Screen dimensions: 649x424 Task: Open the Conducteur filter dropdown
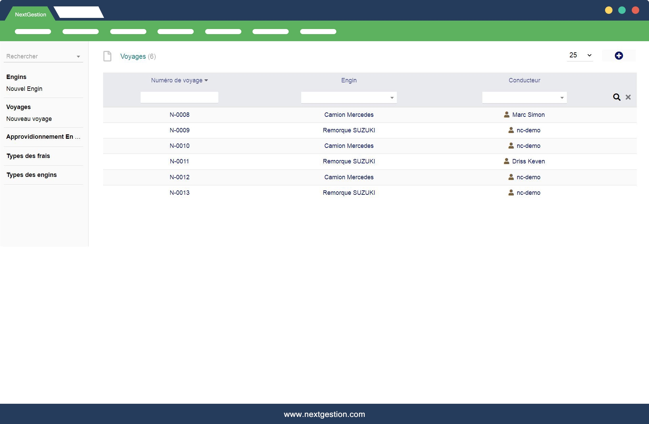524,98
